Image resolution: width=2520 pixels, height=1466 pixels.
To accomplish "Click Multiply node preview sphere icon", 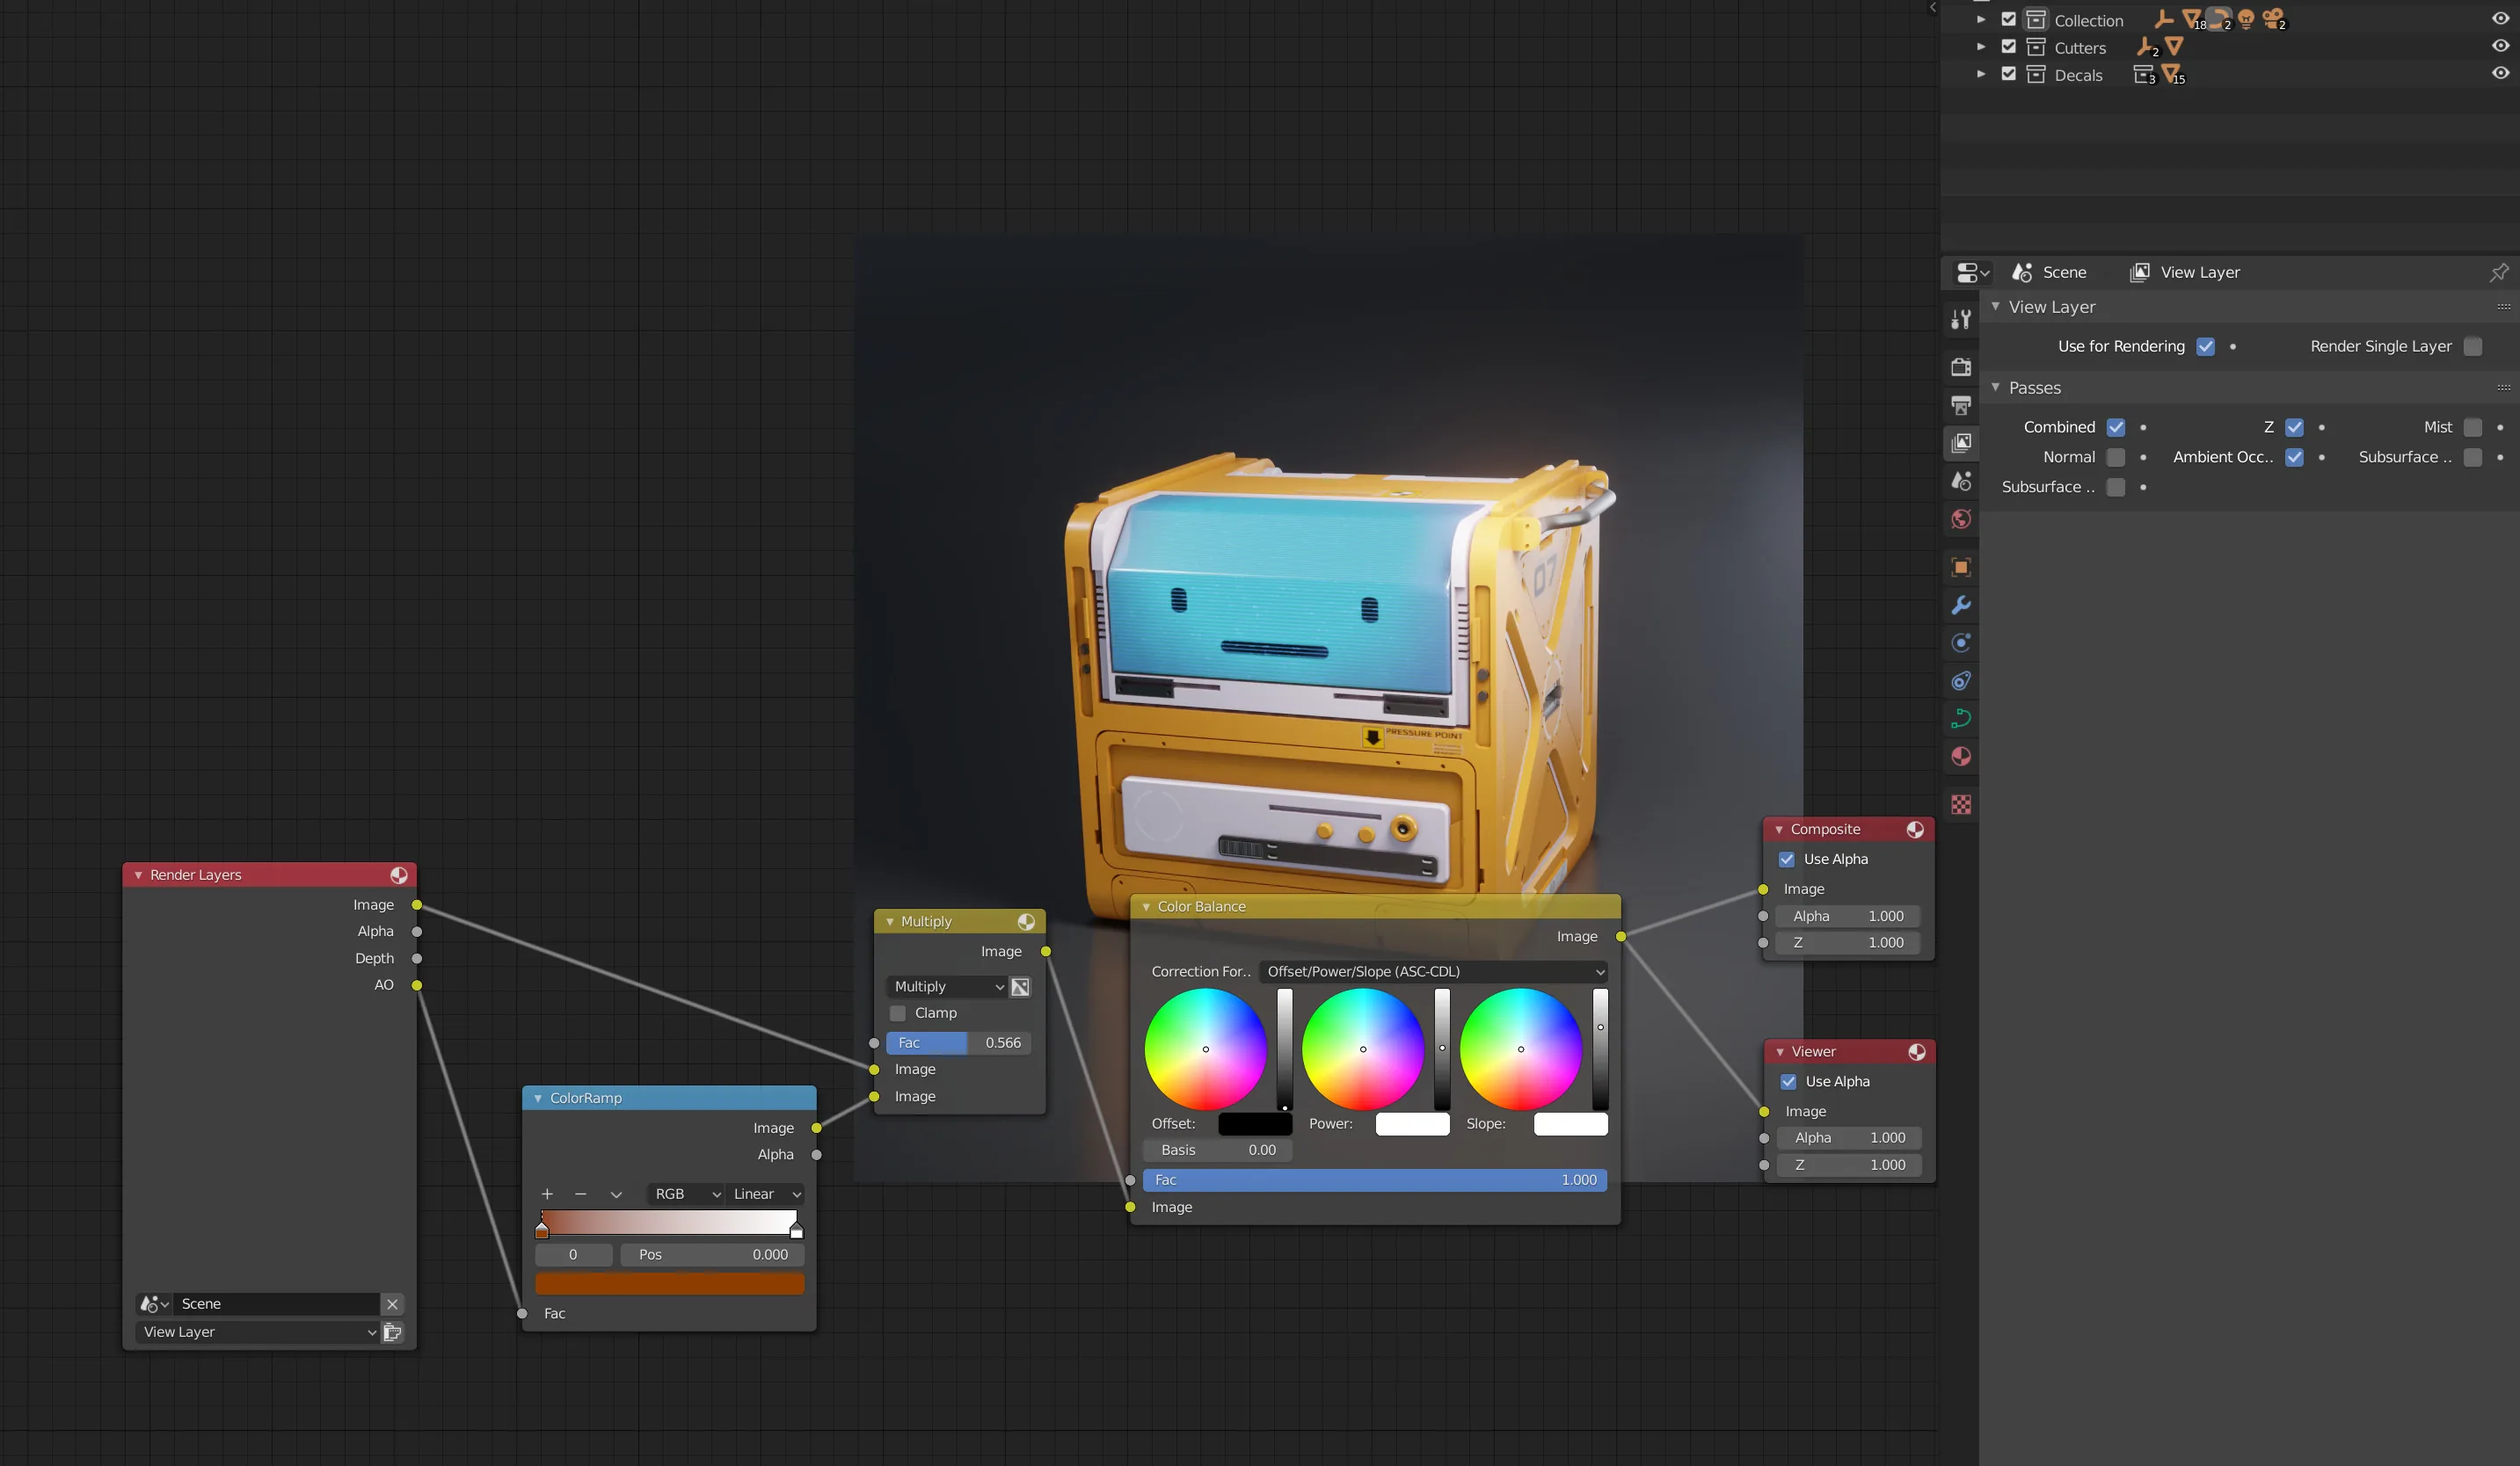I will click(x=1026, y=921).
